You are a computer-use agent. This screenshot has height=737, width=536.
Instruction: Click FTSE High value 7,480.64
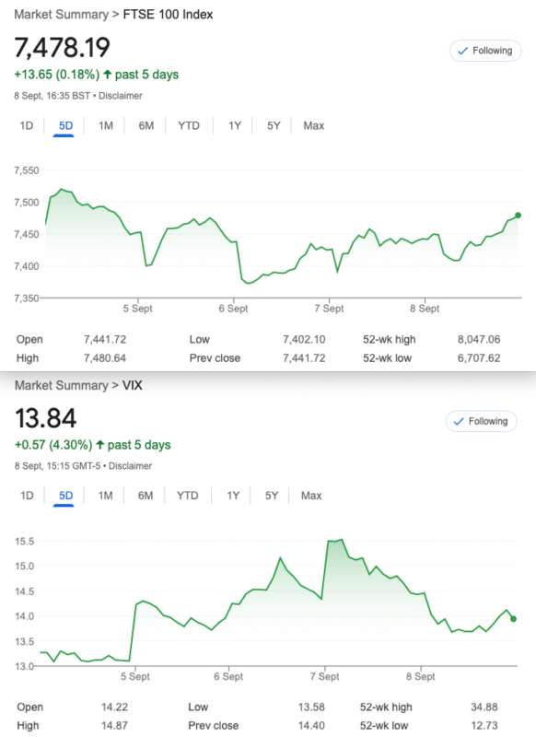point(105,358)
